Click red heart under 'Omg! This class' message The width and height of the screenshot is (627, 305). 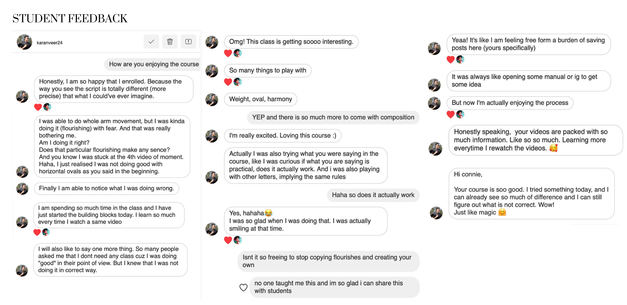pos(228,53)
